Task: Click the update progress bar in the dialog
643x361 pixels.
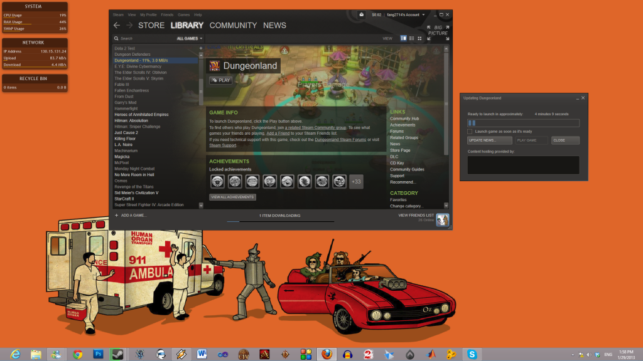Action: (523, 123)
